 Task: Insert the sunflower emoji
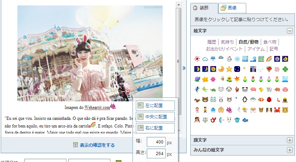coord(229,79)
